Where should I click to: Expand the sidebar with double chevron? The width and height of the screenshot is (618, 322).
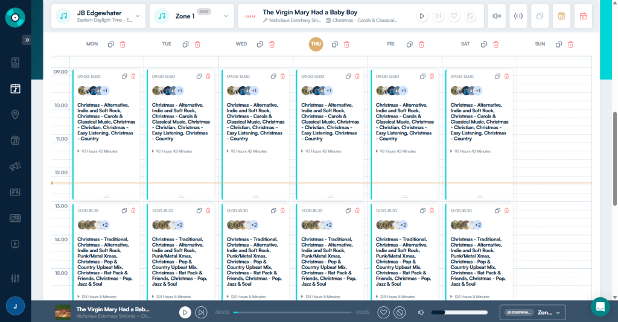[27, 40]
